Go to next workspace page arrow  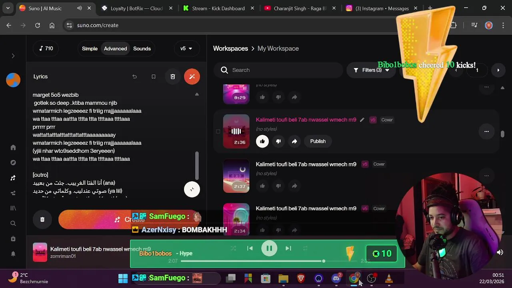click(x=498, y=70)
